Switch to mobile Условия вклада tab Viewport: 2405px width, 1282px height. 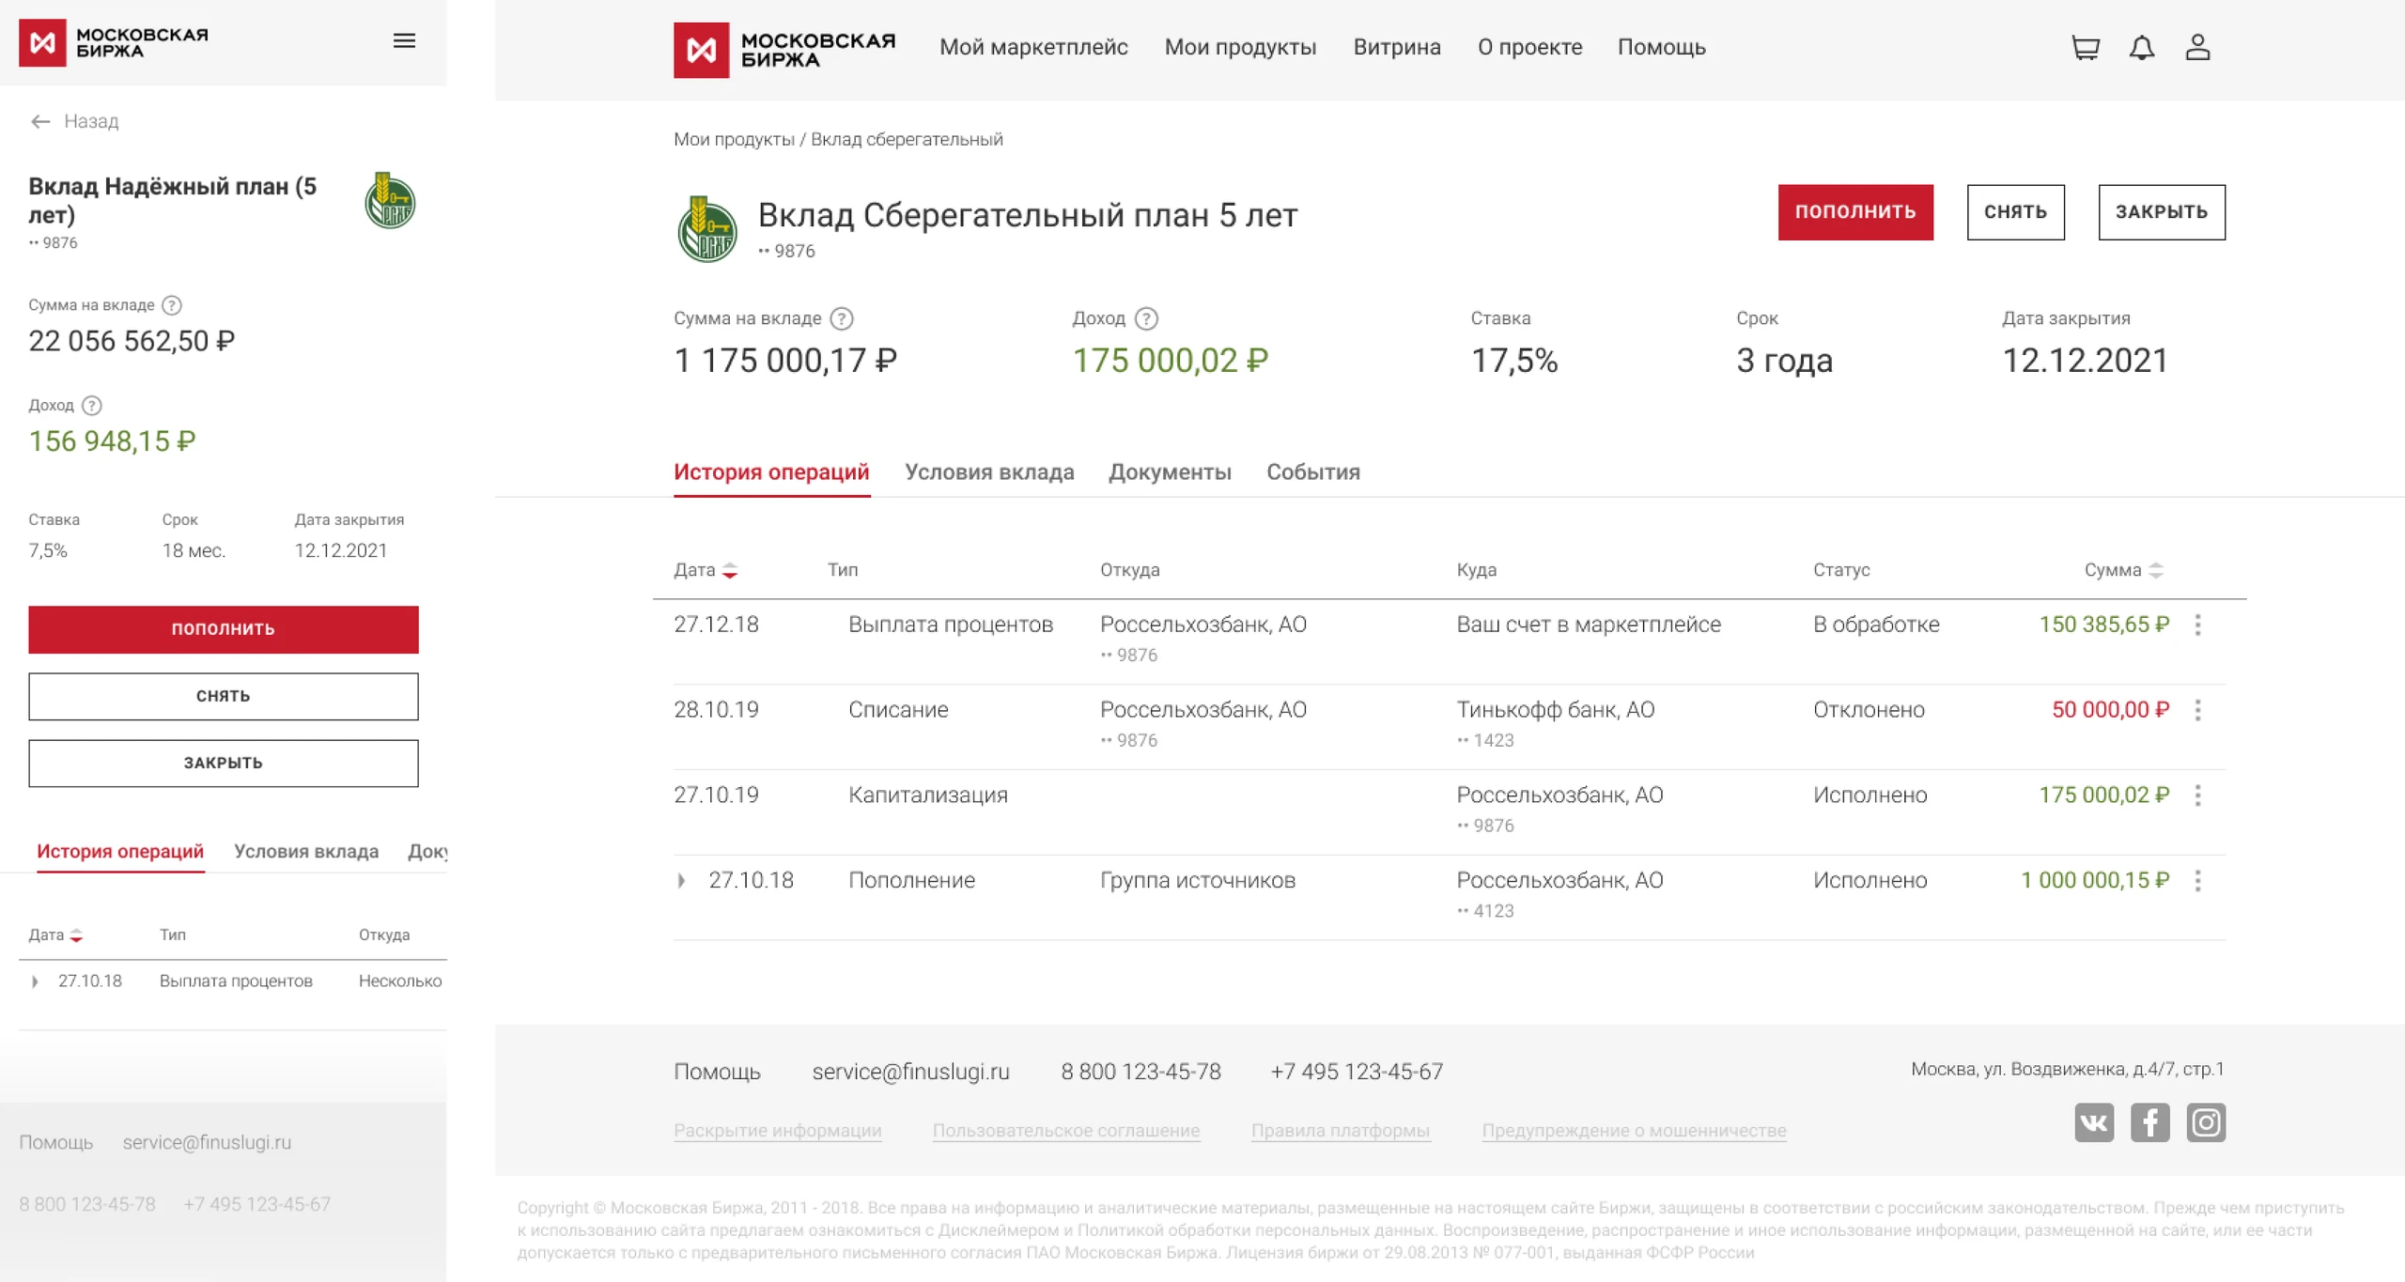coord(306,852)
